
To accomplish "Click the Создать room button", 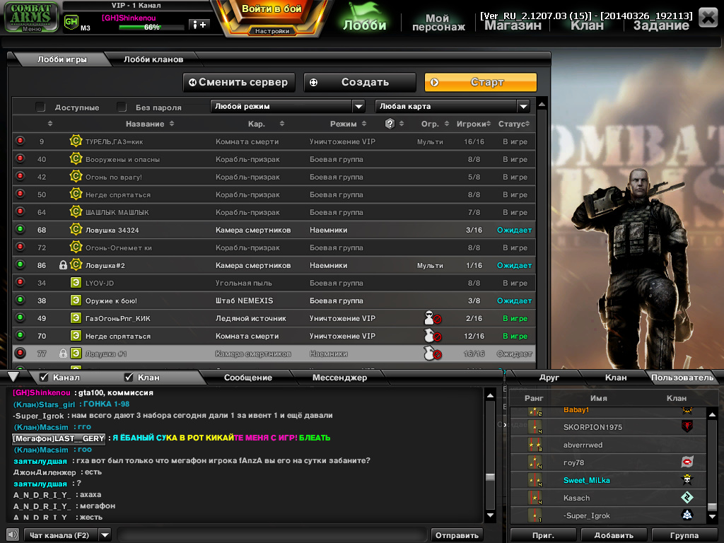I will click(360, 82).
